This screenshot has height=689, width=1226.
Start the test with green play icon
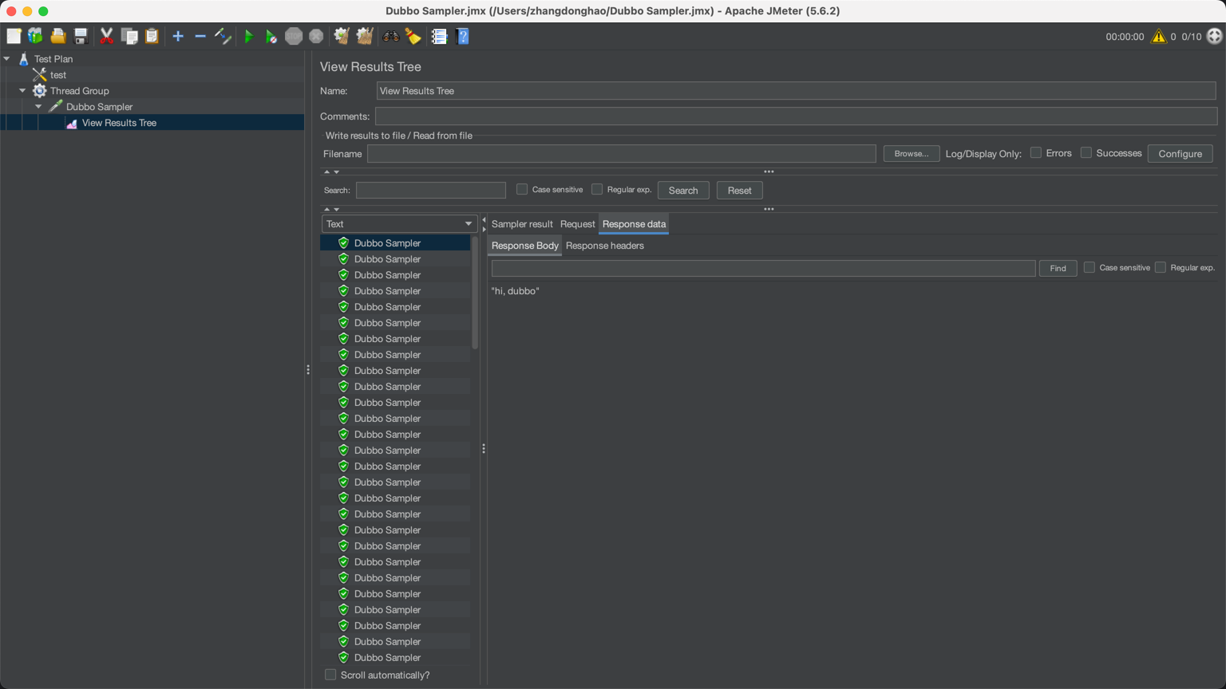point(249,36)
